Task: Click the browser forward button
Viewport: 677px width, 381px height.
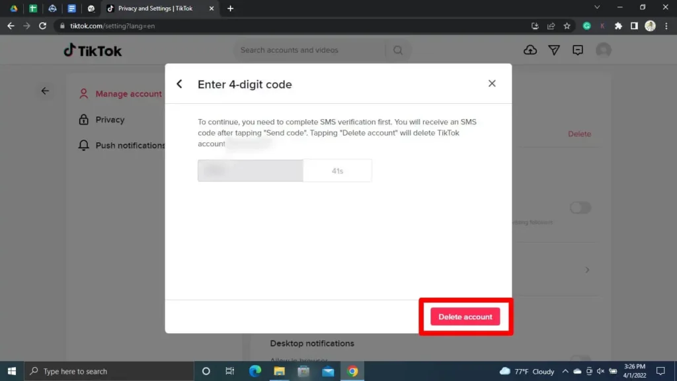Action: pyautogui.click(x=26, y=26)
